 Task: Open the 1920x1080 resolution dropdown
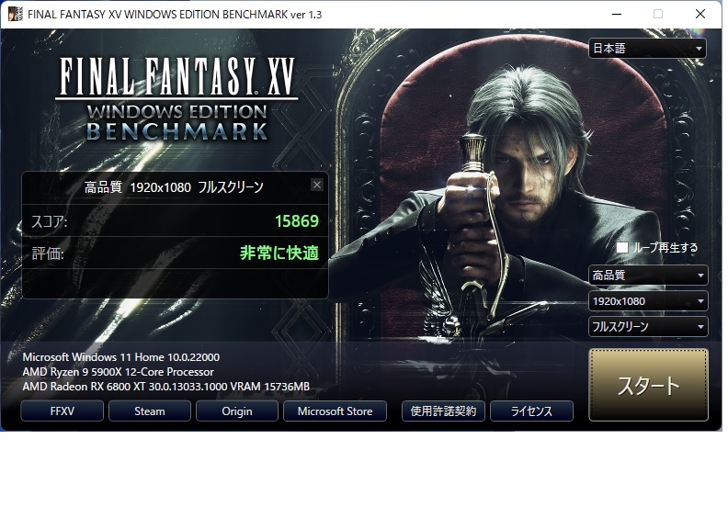pos(648,301)
